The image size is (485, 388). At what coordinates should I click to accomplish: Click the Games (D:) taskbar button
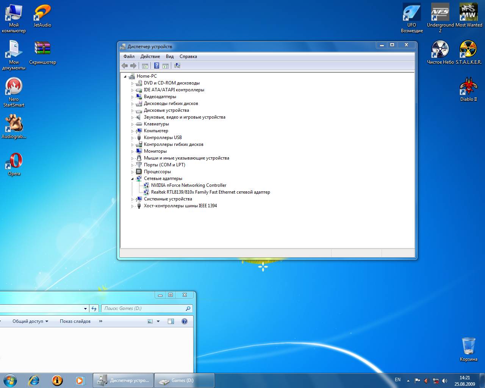184,380
